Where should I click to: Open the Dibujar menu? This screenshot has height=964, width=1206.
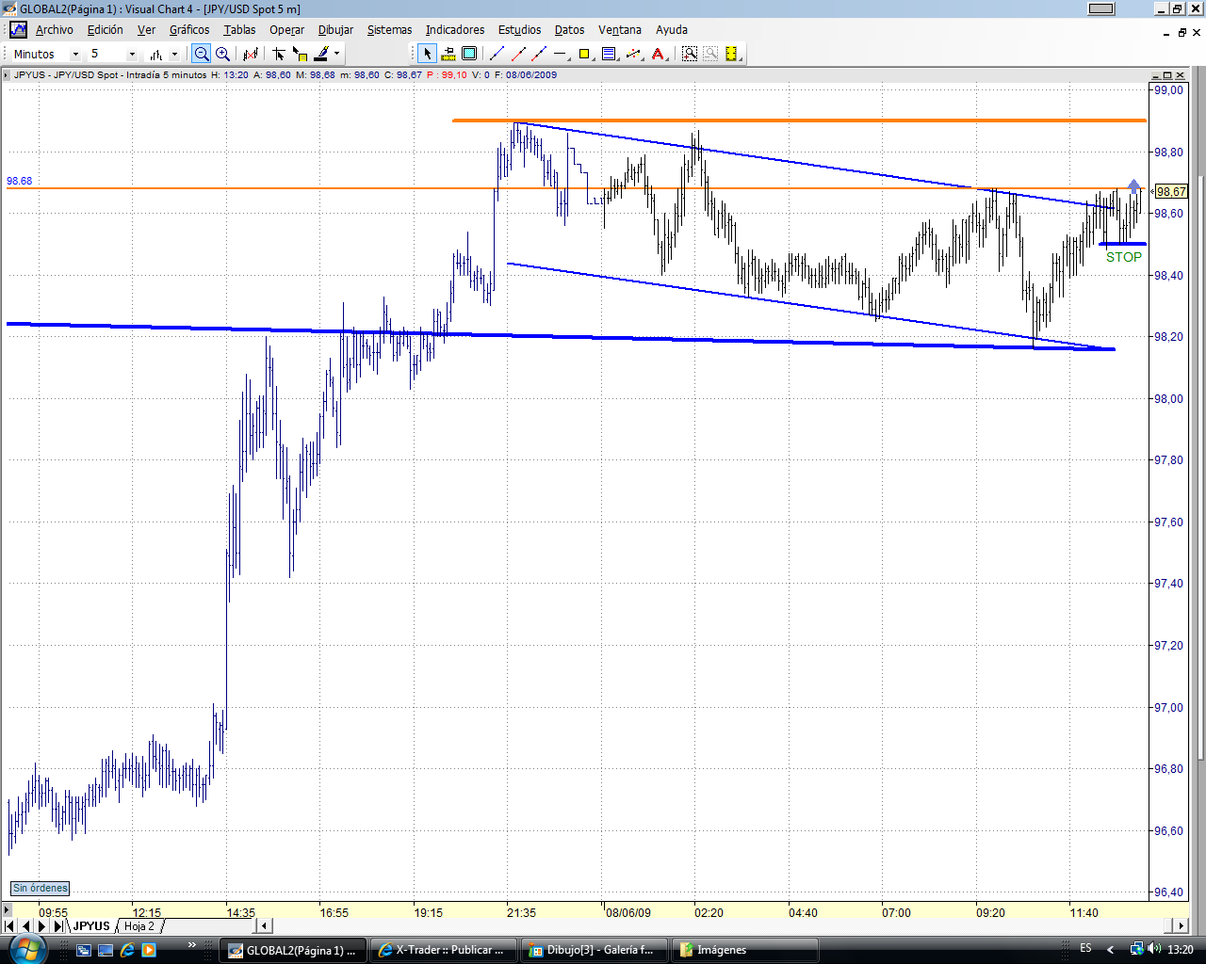[x=335, y=30]
